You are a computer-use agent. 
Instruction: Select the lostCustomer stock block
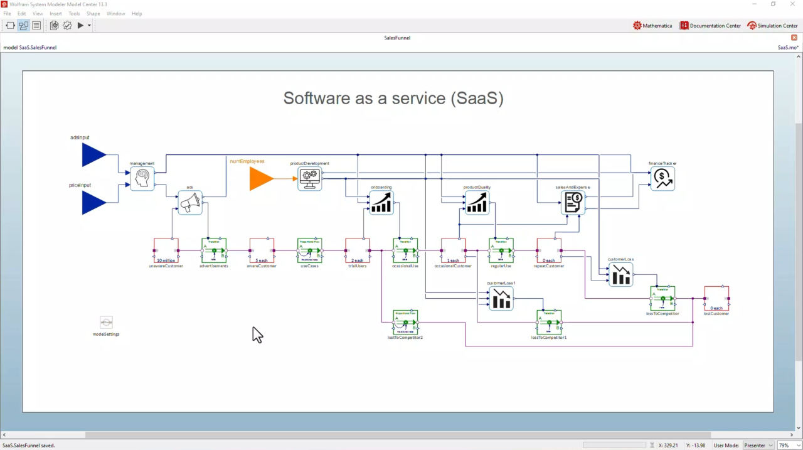tap(716, 299)
